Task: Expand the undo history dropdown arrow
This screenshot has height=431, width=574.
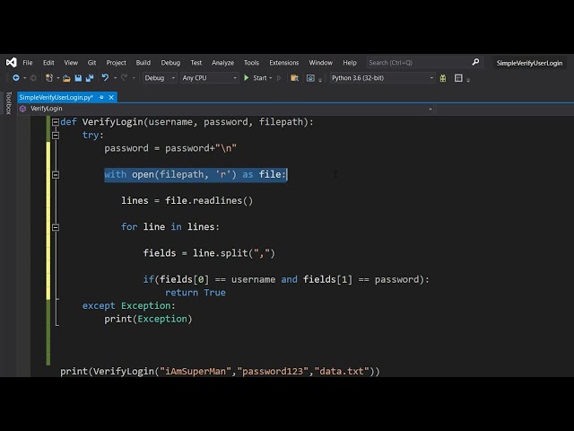Action: pos(115,78)
